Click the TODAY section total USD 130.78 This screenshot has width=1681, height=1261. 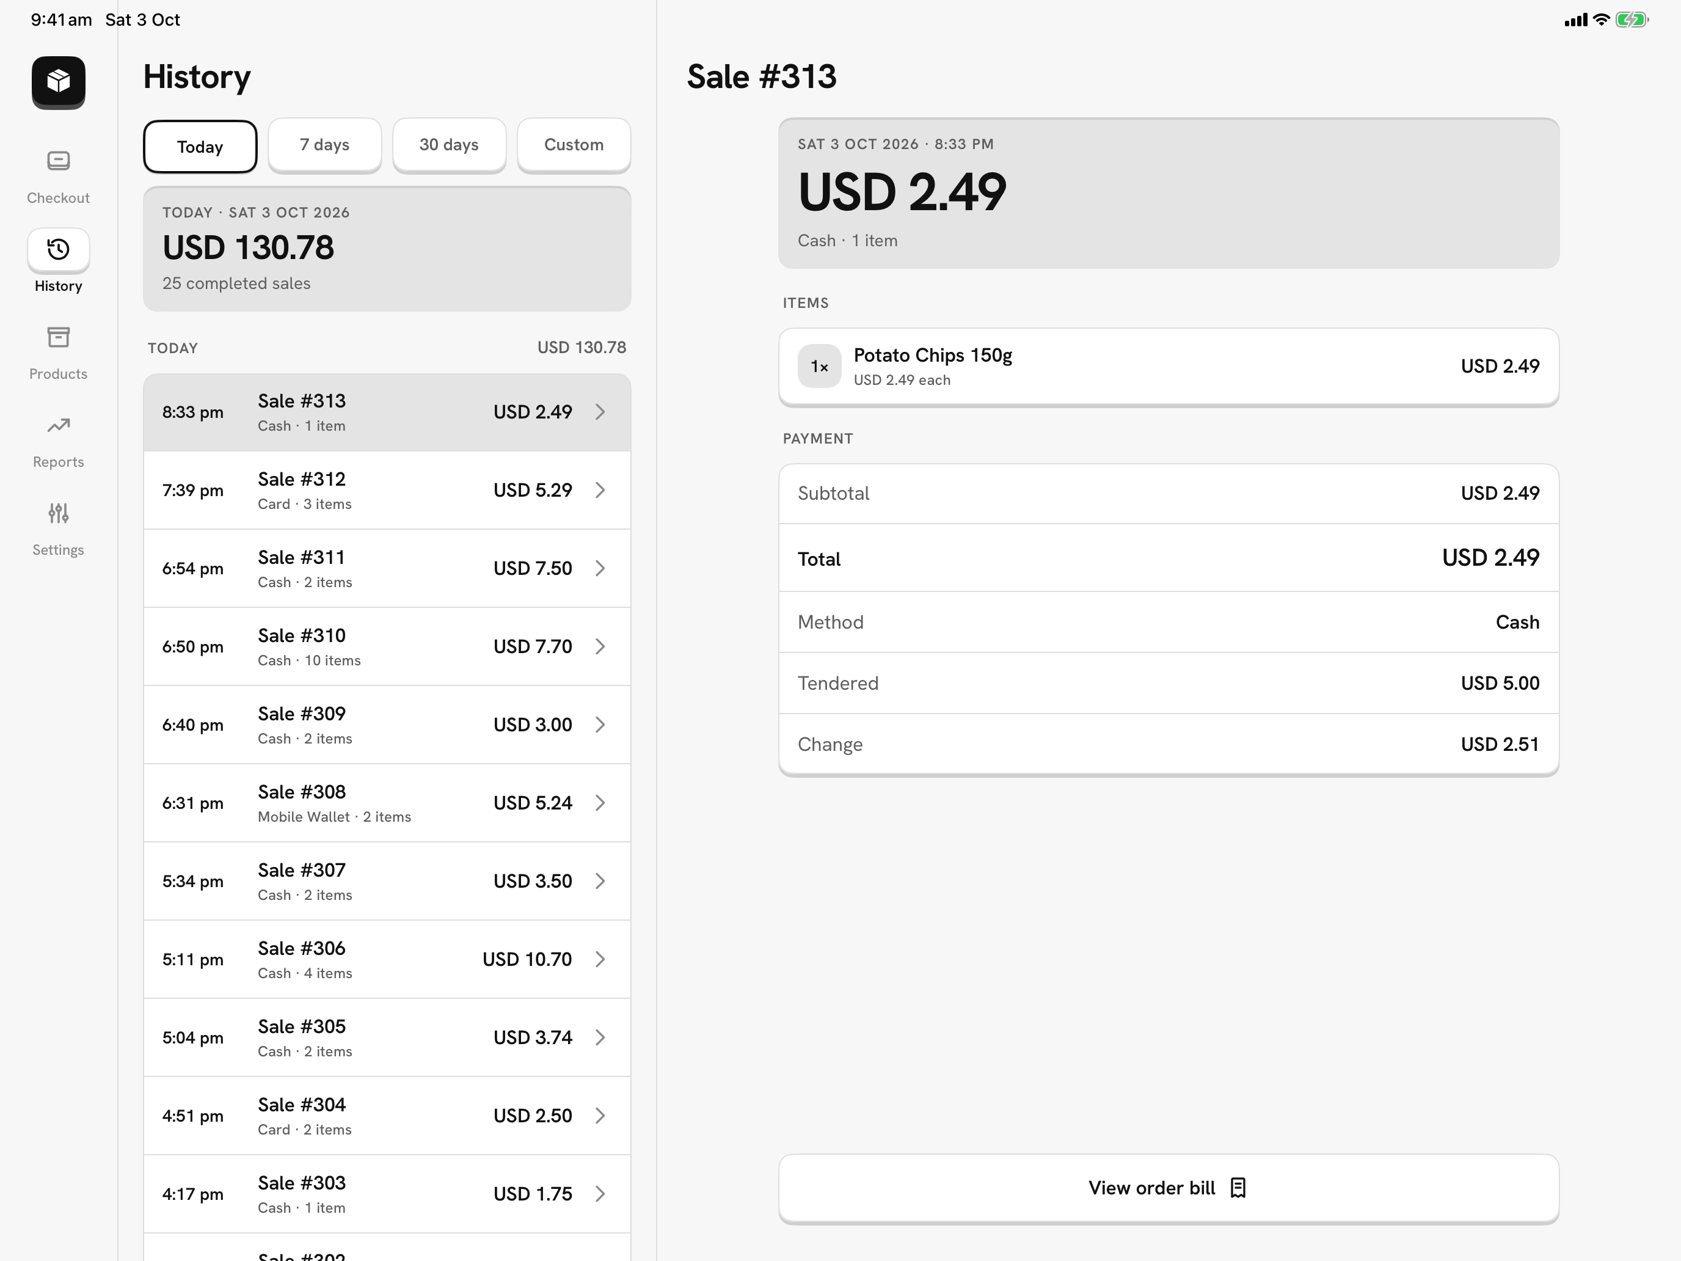[582, 348]
